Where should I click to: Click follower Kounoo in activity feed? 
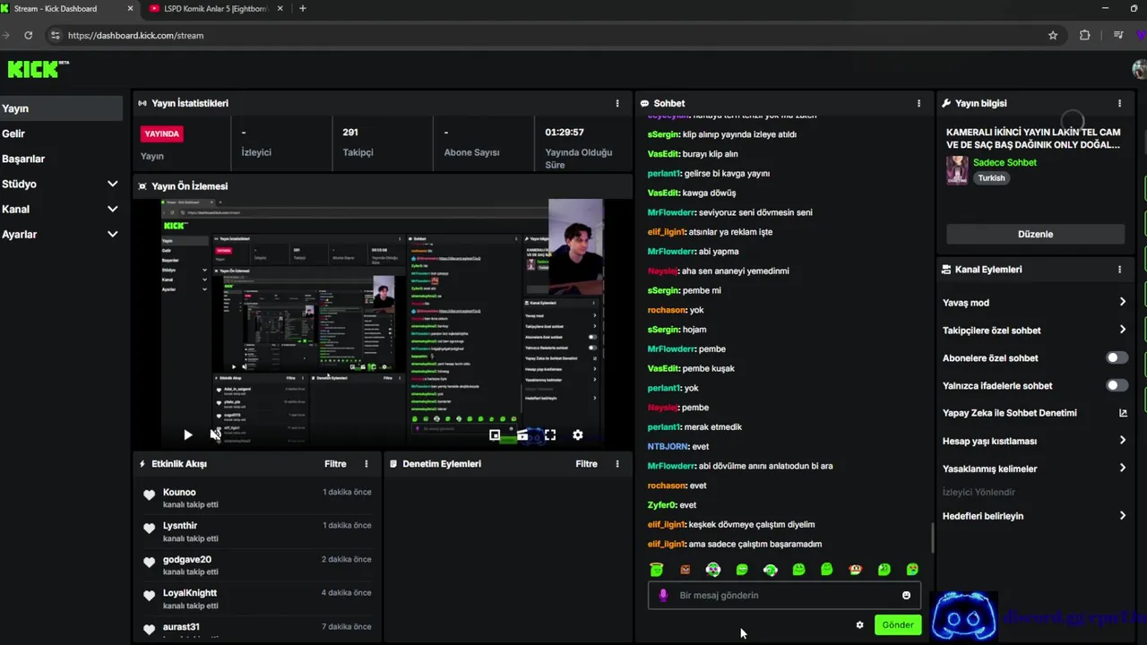coord(179,492)
